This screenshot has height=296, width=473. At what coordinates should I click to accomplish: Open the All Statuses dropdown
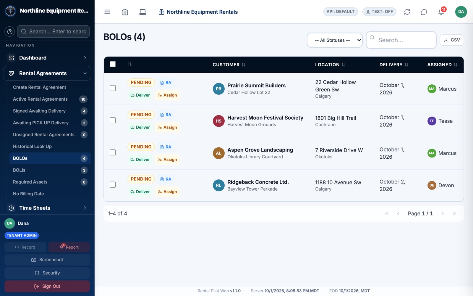335,40
